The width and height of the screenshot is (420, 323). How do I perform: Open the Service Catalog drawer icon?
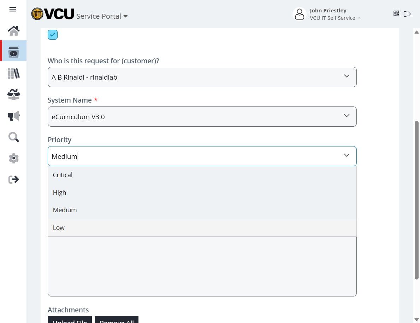[14, 52]
